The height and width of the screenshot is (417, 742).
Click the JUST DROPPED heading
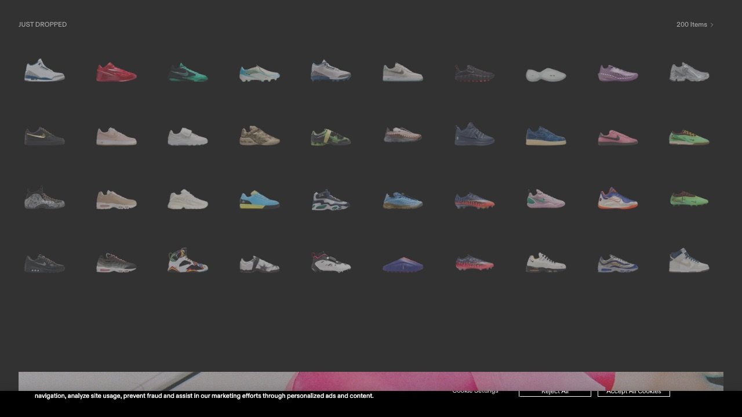(x=42, y=24)
